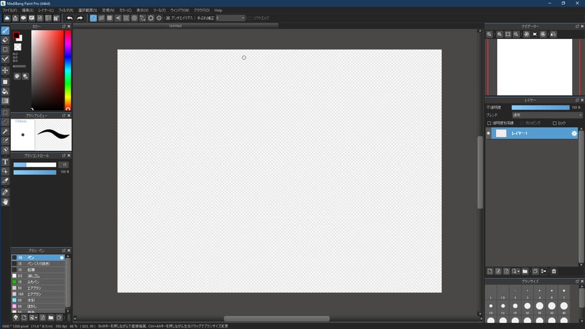Click the foreground color swatch
The image size is (585, 329).
(x=16, y=35)
